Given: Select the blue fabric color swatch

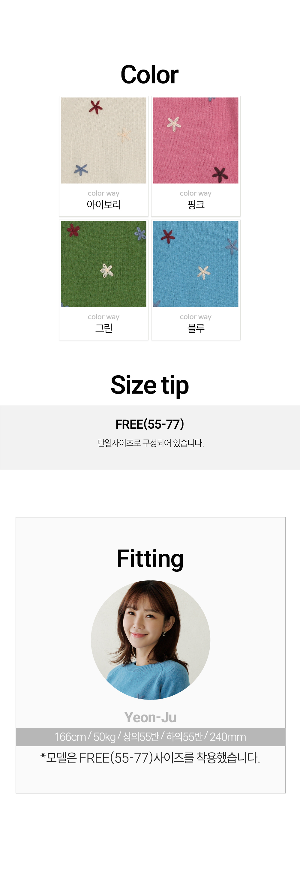Looking at the screenshot, I should 196,264.
